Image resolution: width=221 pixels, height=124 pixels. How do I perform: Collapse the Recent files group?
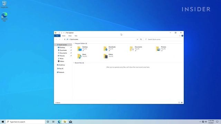coord(74,63)
